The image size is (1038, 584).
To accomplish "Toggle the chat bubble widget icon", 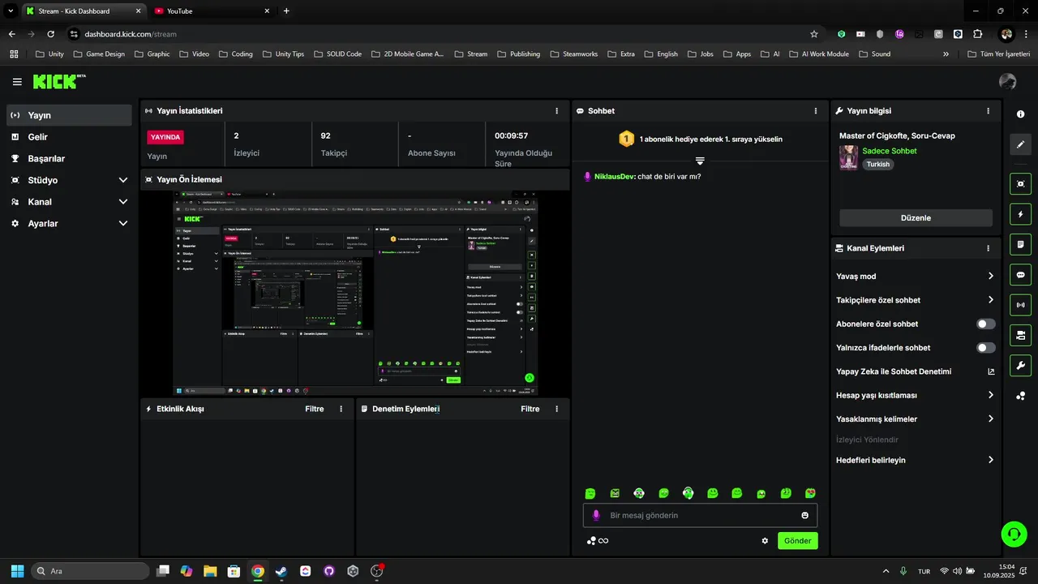I will point(1021,274).
